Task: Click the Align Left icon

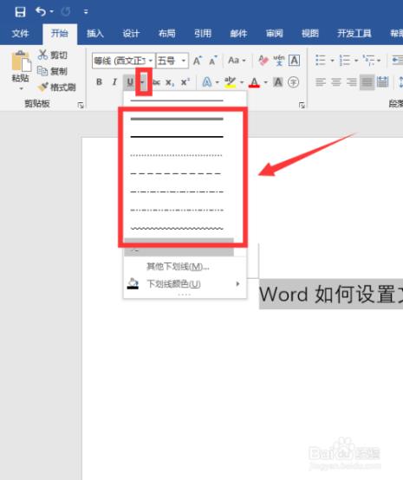Action: (x=321, y=82)
